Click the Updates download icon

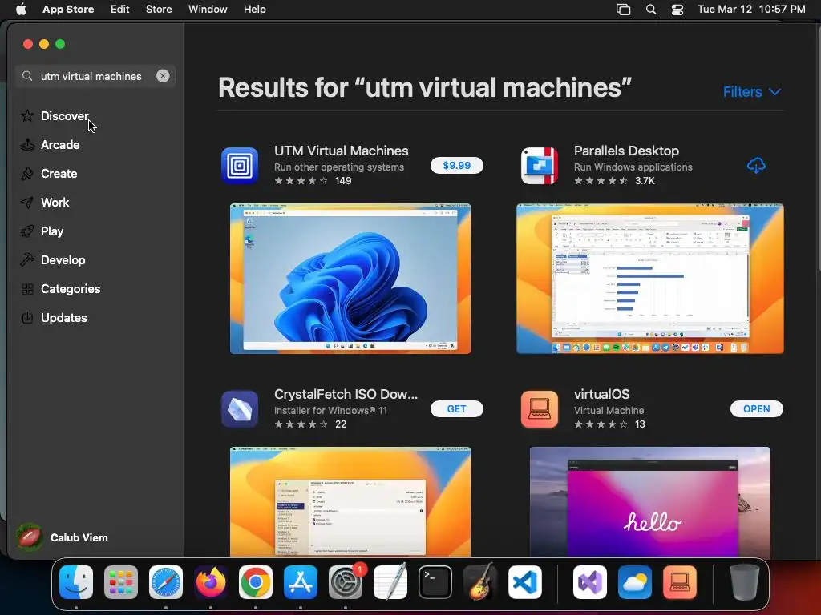coord(27,317)
